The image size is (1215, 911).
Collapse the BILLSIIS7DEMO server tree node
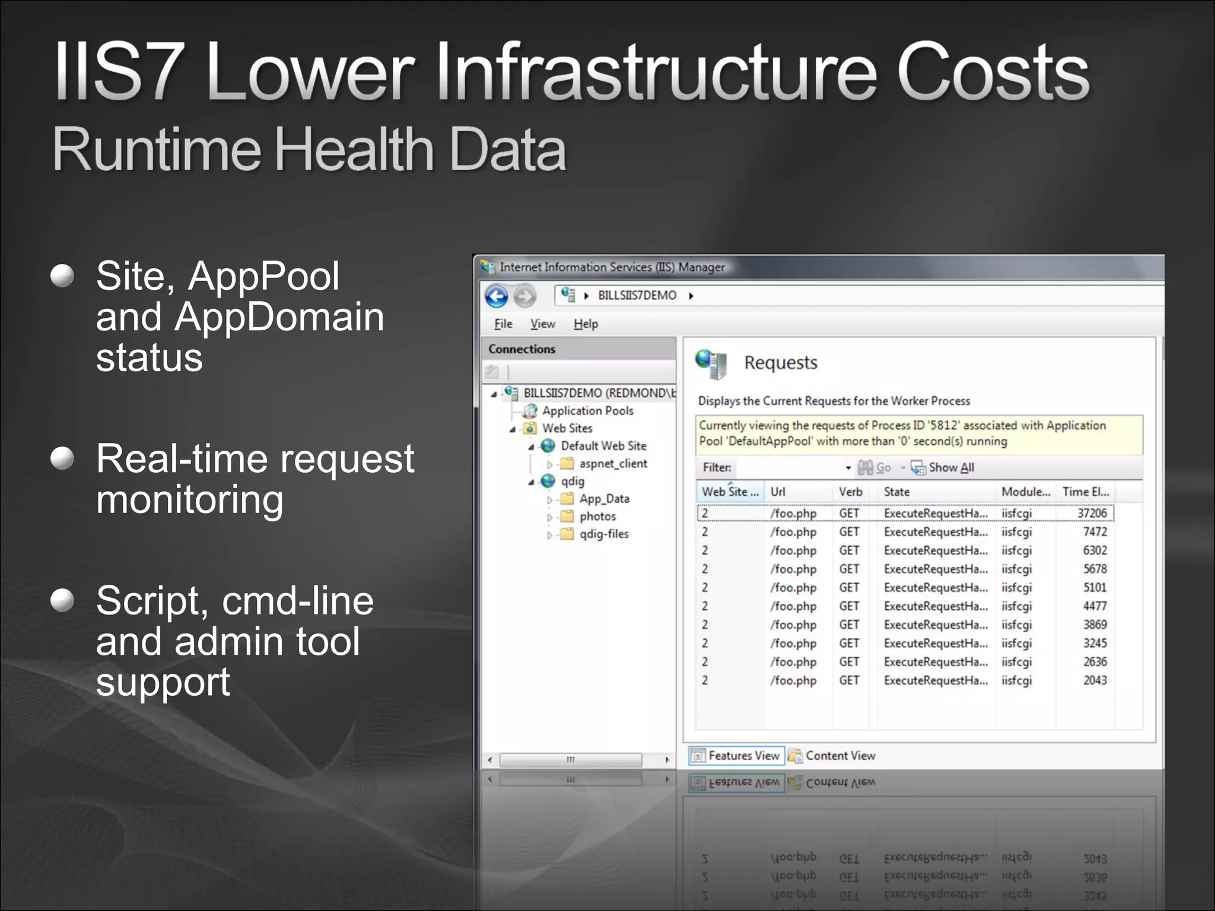point(494,394)
